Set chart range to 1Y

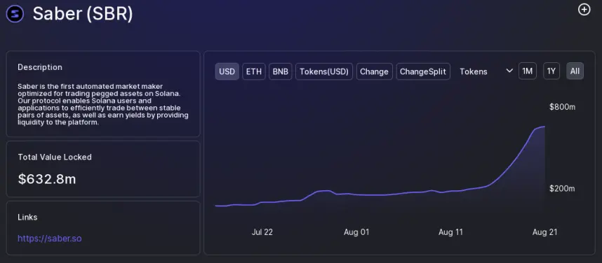pos(551,71)
